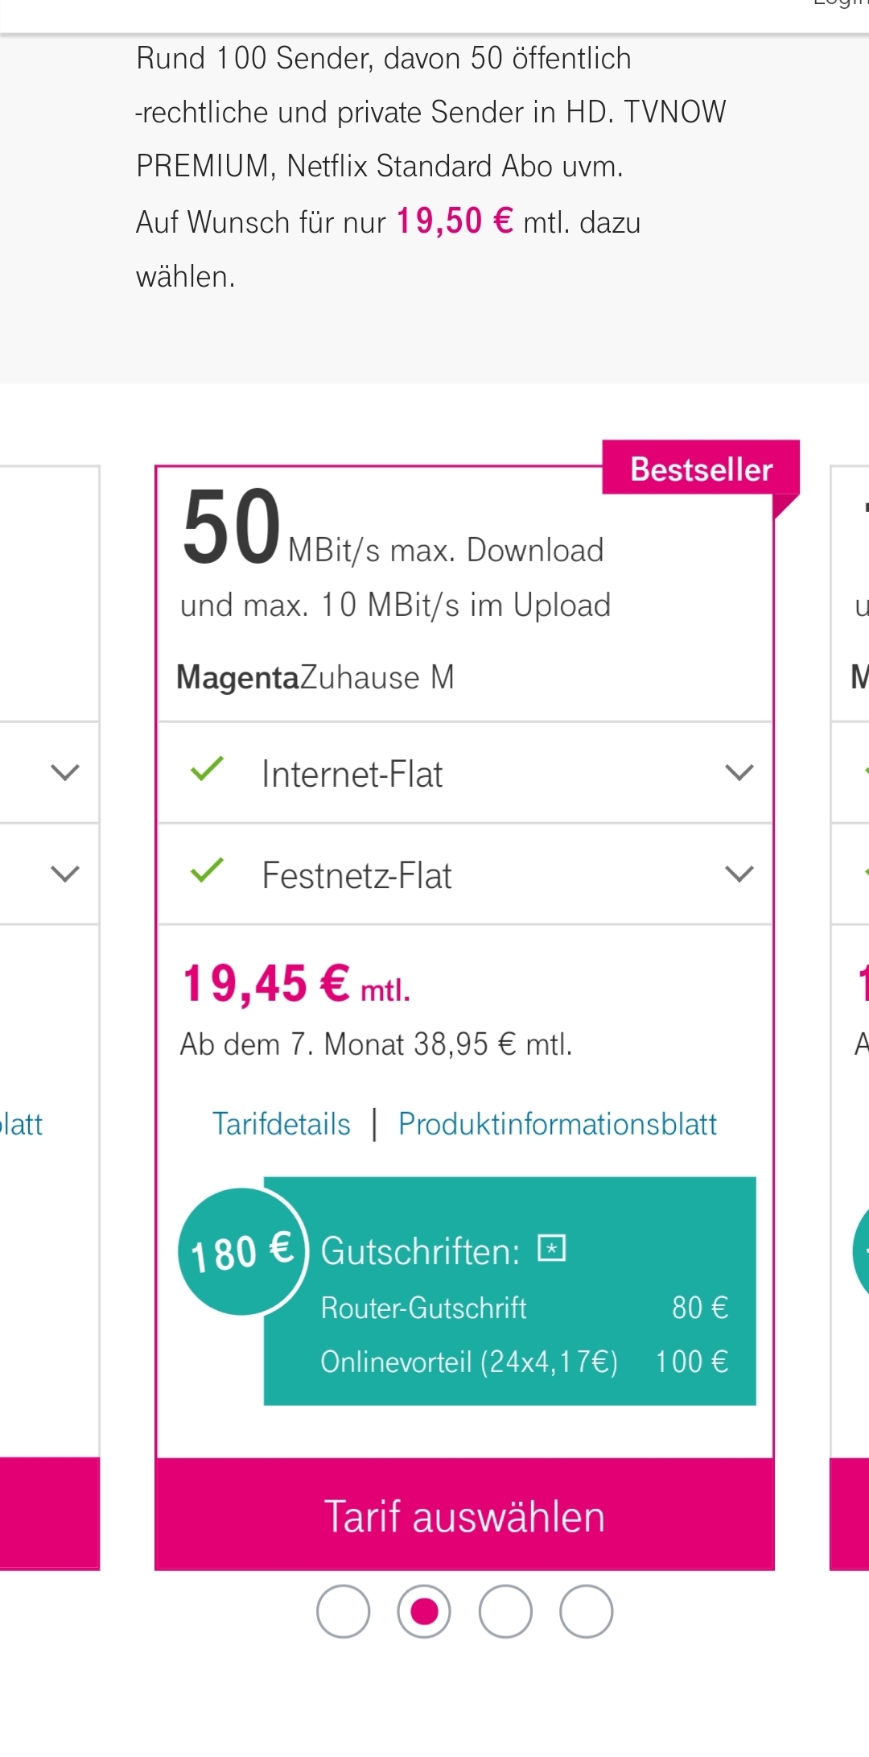Expand upper chevron on the left tariff card

pyautogui.click(x=65, y=773)
